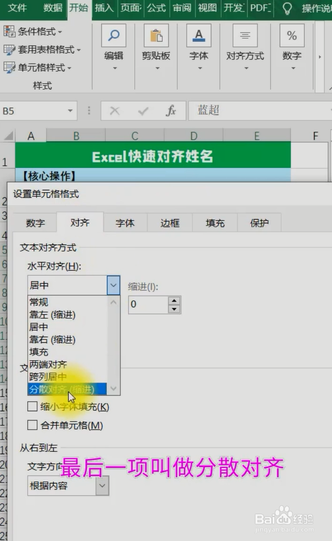
Task: Click the lightbulb Tell Me icon
Action: [287, 8]
